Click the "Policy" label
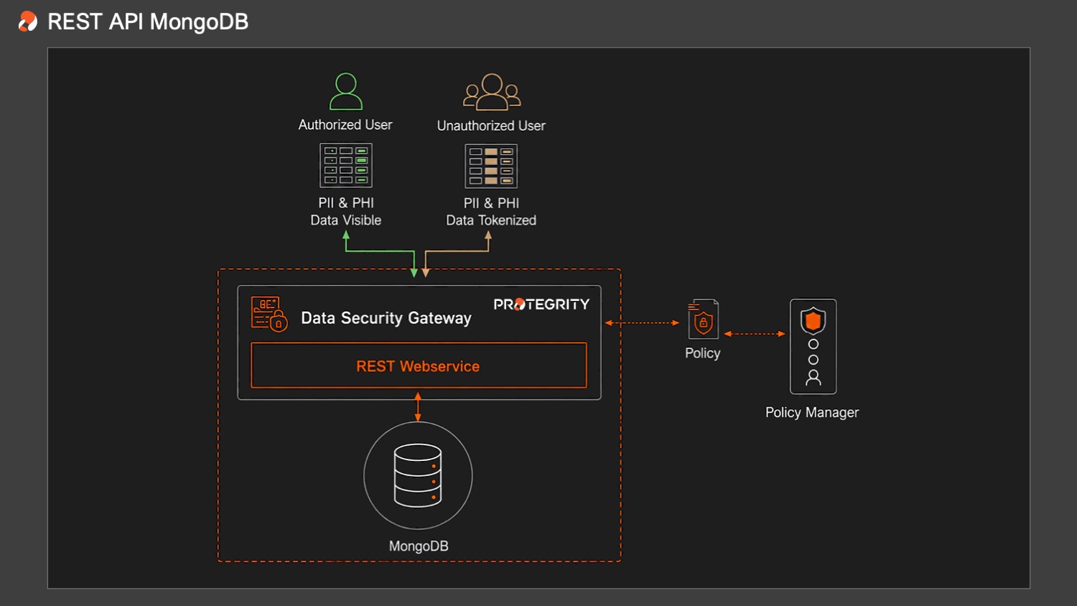 702,353
